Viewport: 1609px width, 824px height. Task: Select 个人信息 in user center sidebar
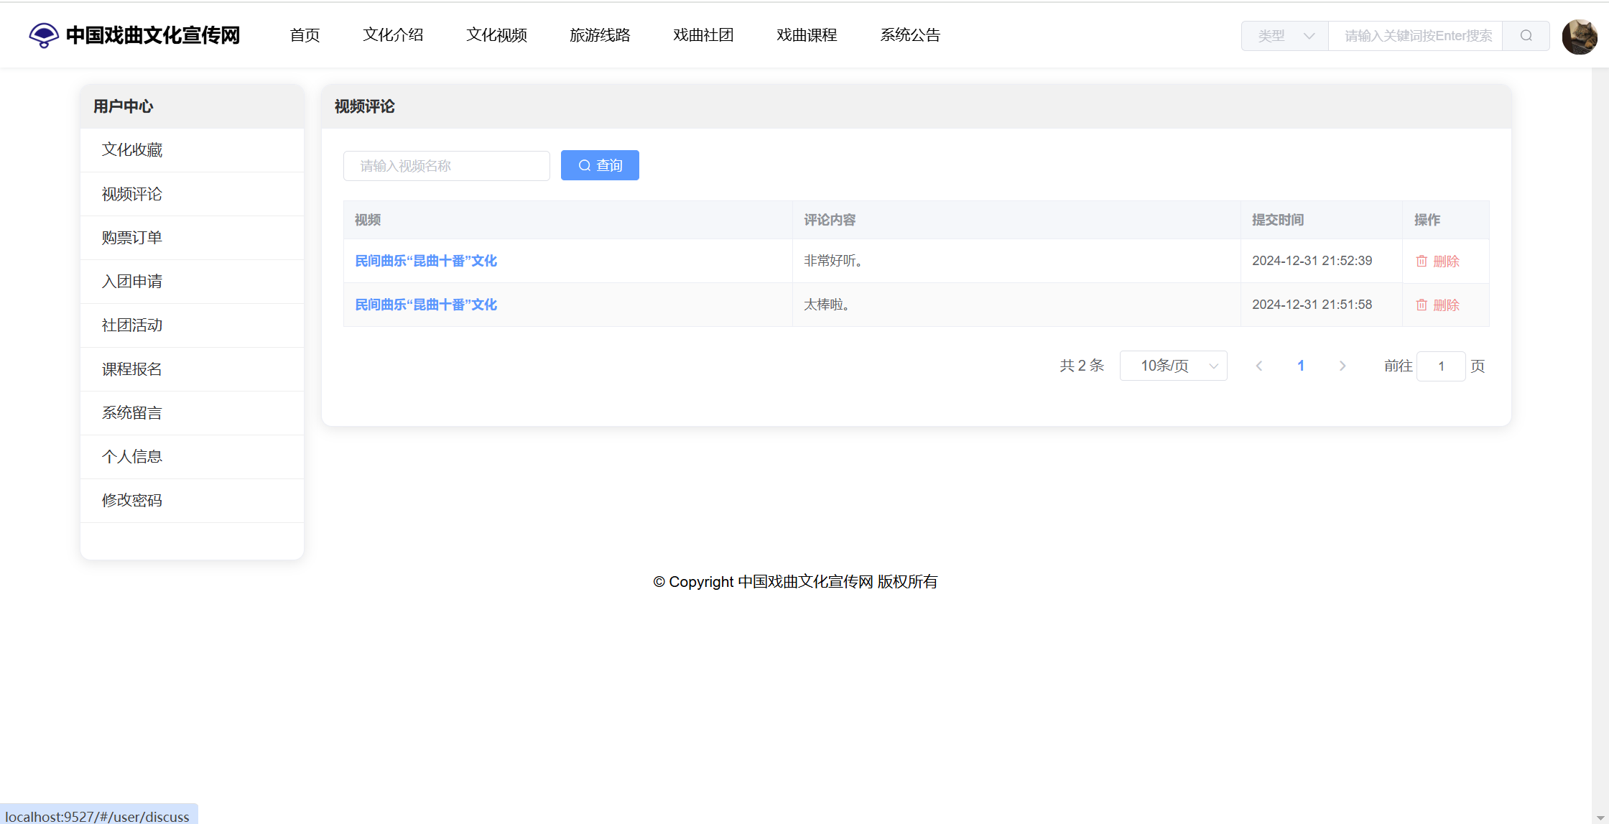132,457
